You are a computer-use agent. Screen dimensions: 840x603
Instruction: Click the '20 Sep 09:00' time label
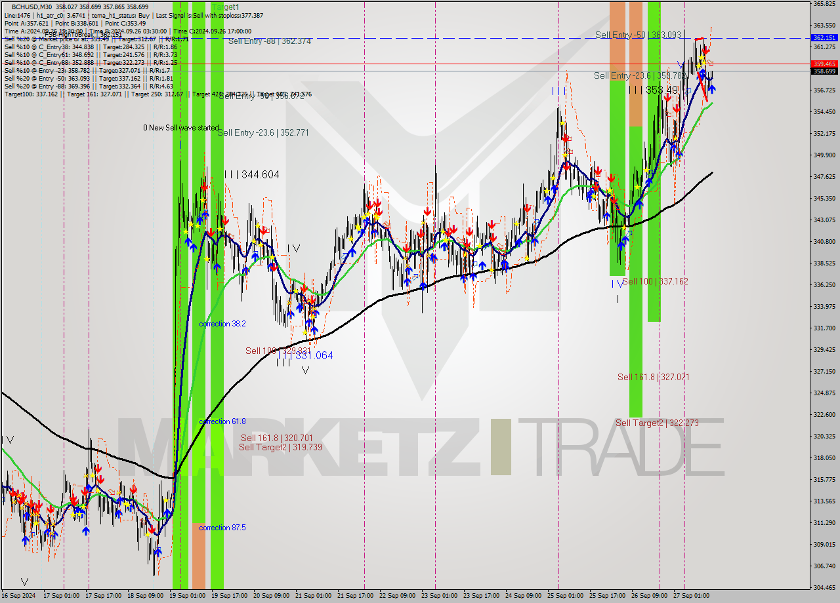(x=270, y=596)
